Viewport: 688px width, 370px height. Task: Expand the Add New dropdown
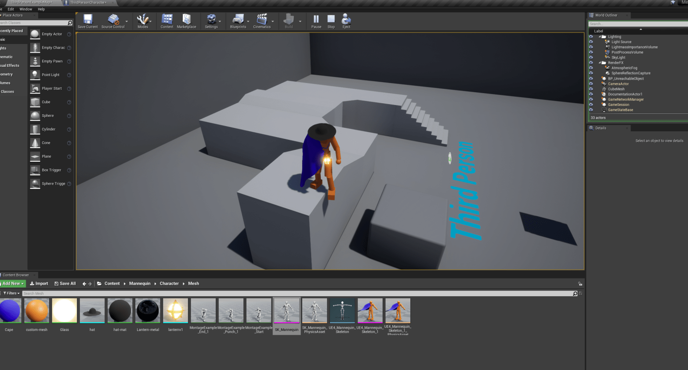tap(13, 284)
